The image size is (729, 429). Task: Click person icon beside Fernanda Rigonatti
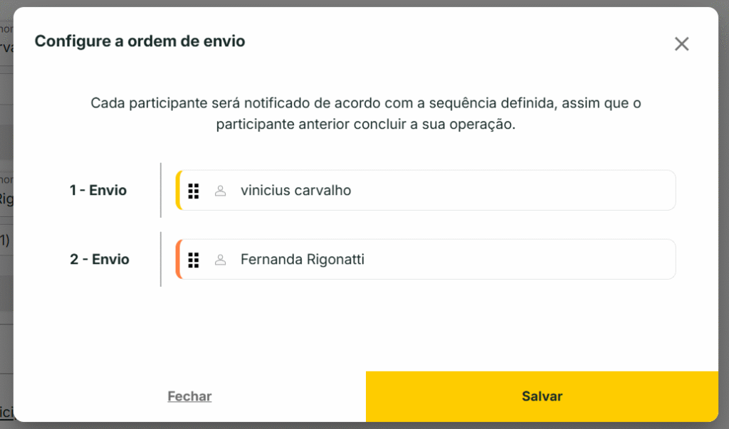[221, 260]
